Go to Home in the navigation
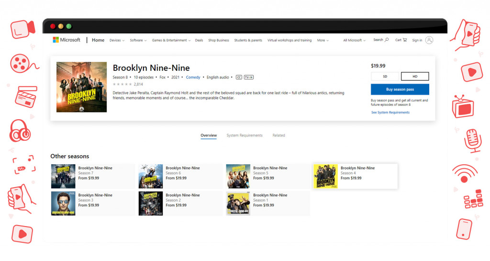Screen dimensions: 490x261 (x=98, y=40)
